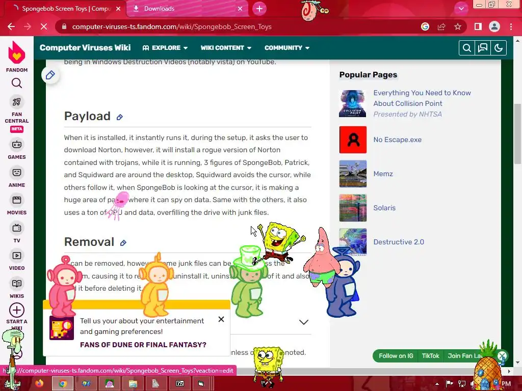Click the scrollbar up arrow

[x=517, y=41]
